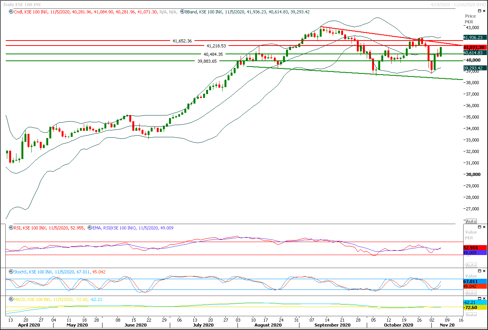
Task: Click the red 41,071.30 last price tag
Action: point(475,47)
